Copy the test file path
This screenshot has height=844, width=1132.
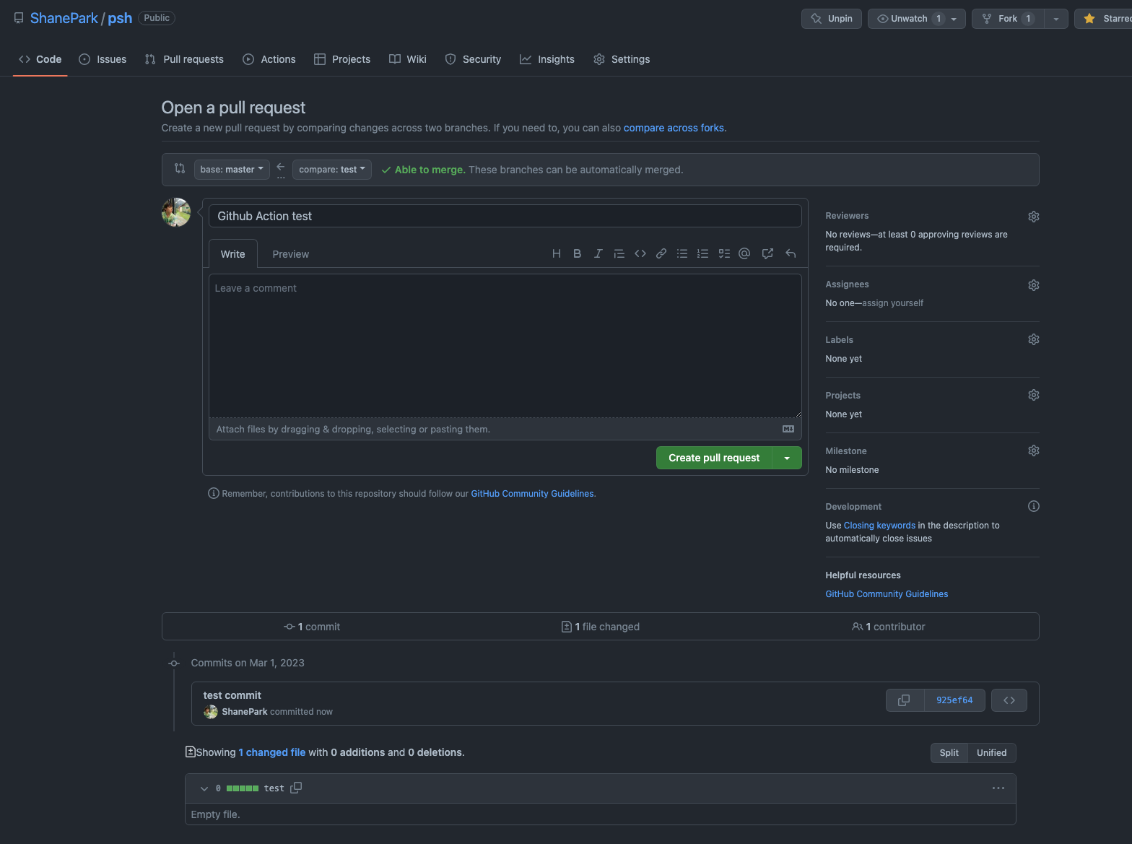(296, 788)
